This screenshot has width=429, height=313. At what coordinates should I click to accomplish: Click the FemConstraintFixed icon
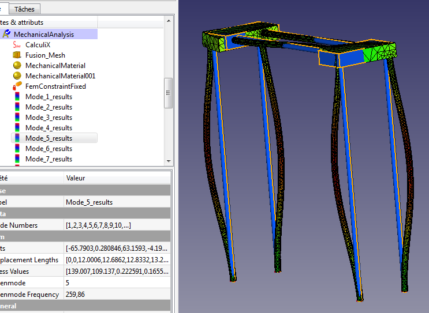point(17,86)
